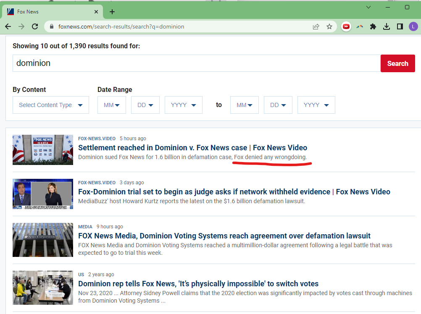Click the dominion search text field
Image resolution: width=421 pixels, height=314 pixels.
tap(197, 63)
